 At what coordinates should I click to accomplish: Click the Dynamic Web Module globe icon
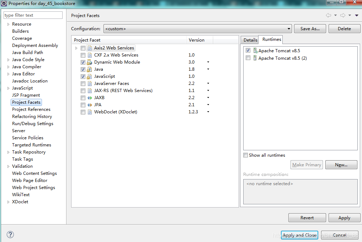89,62
